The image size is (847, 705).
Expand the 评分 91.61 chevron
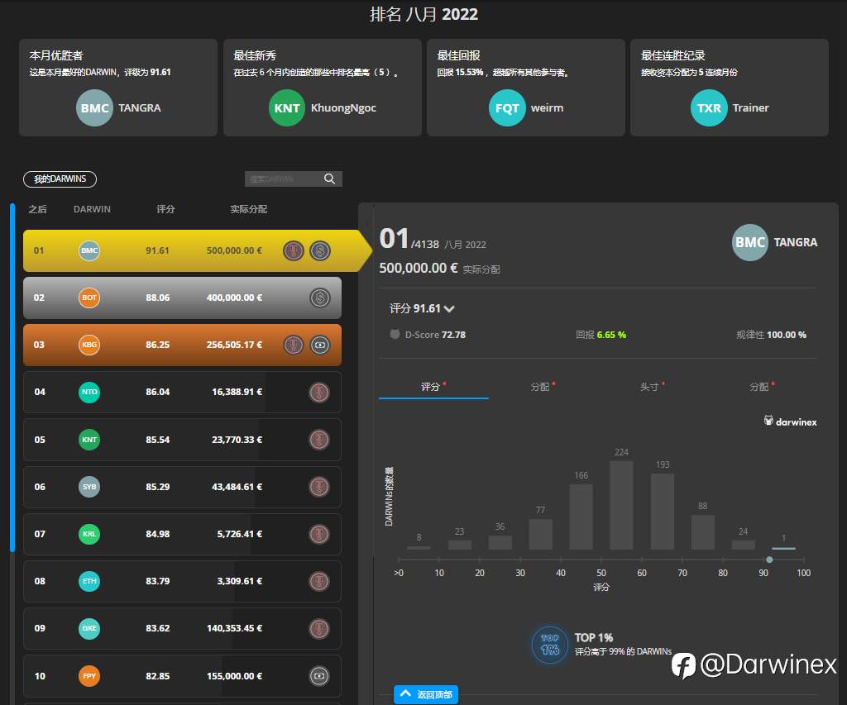pos(449,309)
